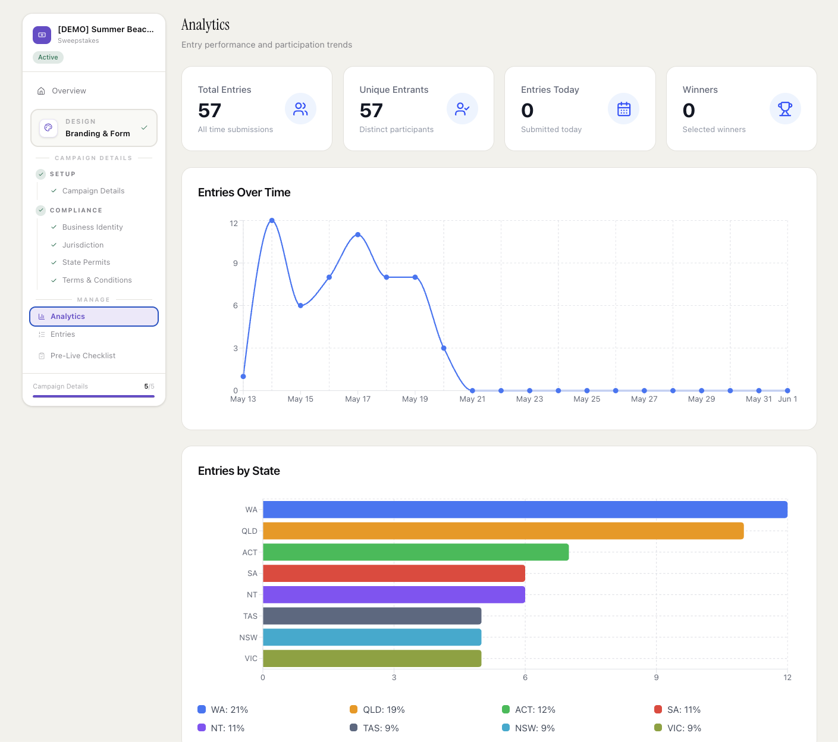838x742 pixels.
Task: Click the Overview home icon
Action: pos(41,91)
